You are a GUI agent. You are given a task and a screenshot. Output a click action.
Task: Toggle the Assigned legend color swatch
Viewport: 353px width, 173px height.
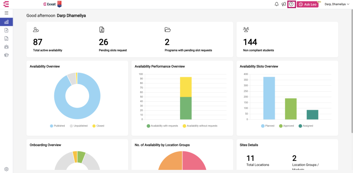300,126
